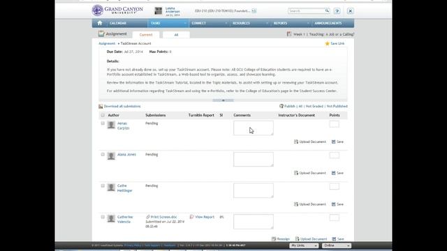Click points field for Catherine Valencia
The width and height of the screenshot is (447, 251).
coord(334,218)
